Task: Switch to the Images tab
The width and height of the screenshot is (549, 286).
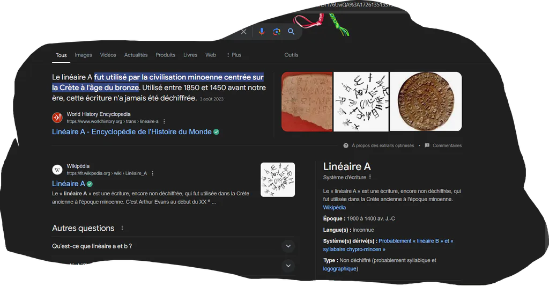Action: pyautogui.click(x=83, y=55)
